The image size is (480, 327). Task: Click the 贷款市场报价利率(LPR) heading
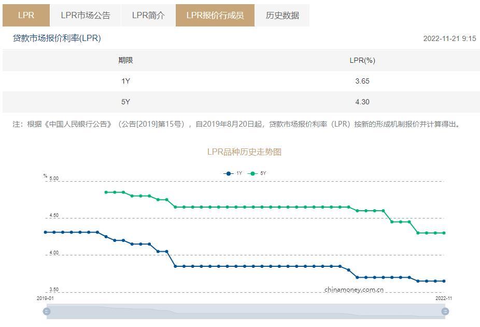(x=57, y=38)
